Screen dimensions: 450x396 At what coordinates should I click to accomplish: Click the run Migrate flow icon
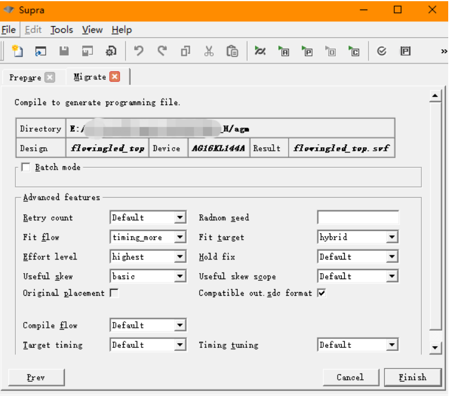260,51
